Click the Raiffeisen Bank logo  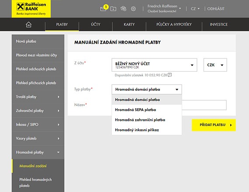[x=31, y=9]
